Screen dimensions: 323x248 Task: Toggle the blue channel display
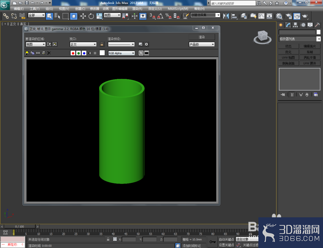(84, 53)
